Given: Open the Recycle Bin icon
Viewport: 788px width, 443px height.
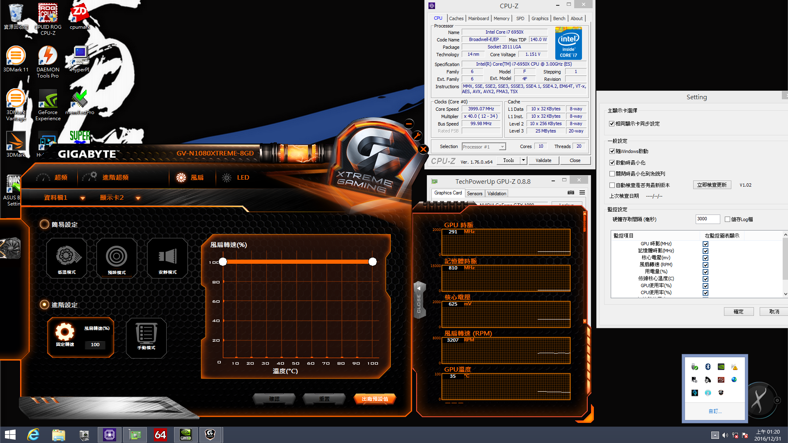Looking at the screenshot, I should tap(16, 16).
